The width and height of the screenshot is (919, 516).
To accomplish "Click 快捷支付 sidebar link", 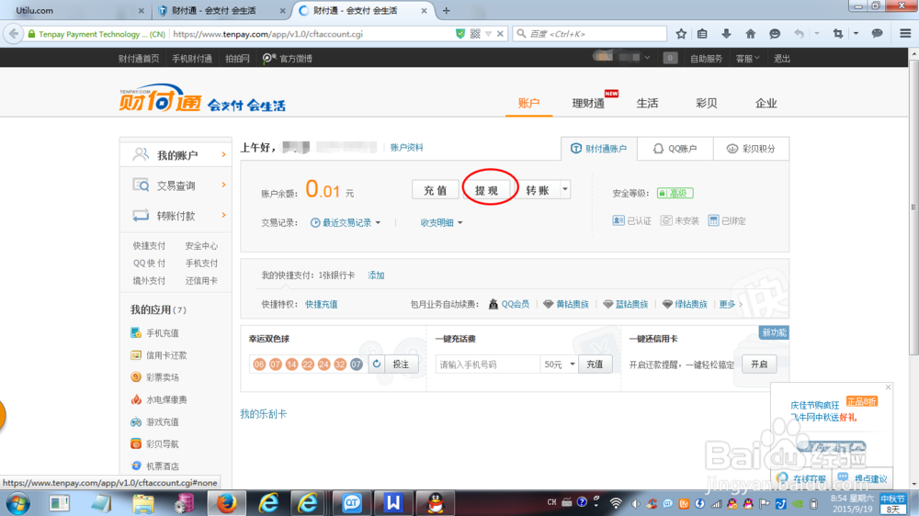I will click(x=149, y=246).
